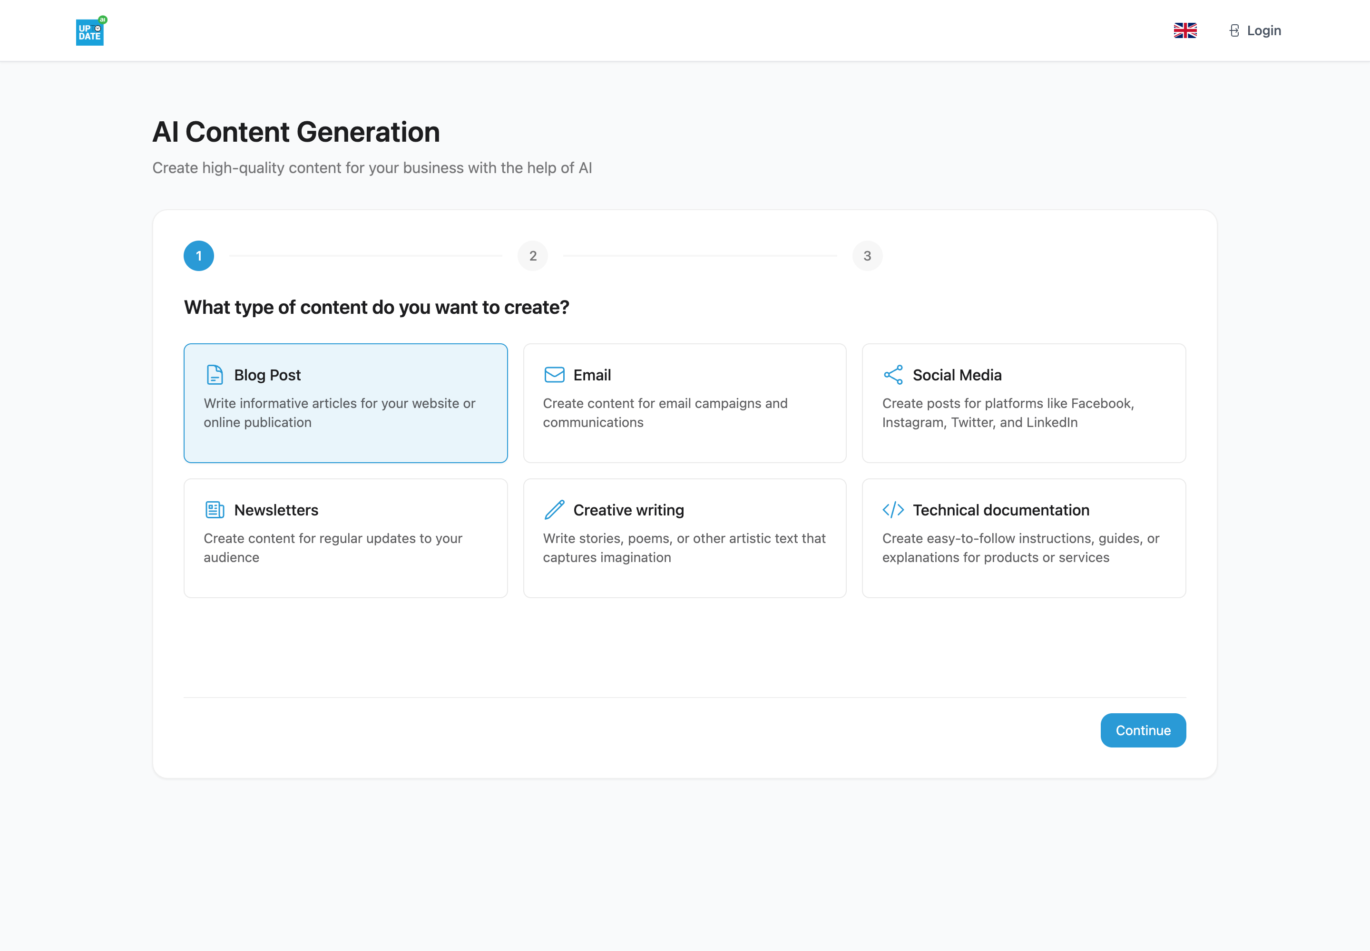Click the Newsletters newspaper icon

(215, 510)
